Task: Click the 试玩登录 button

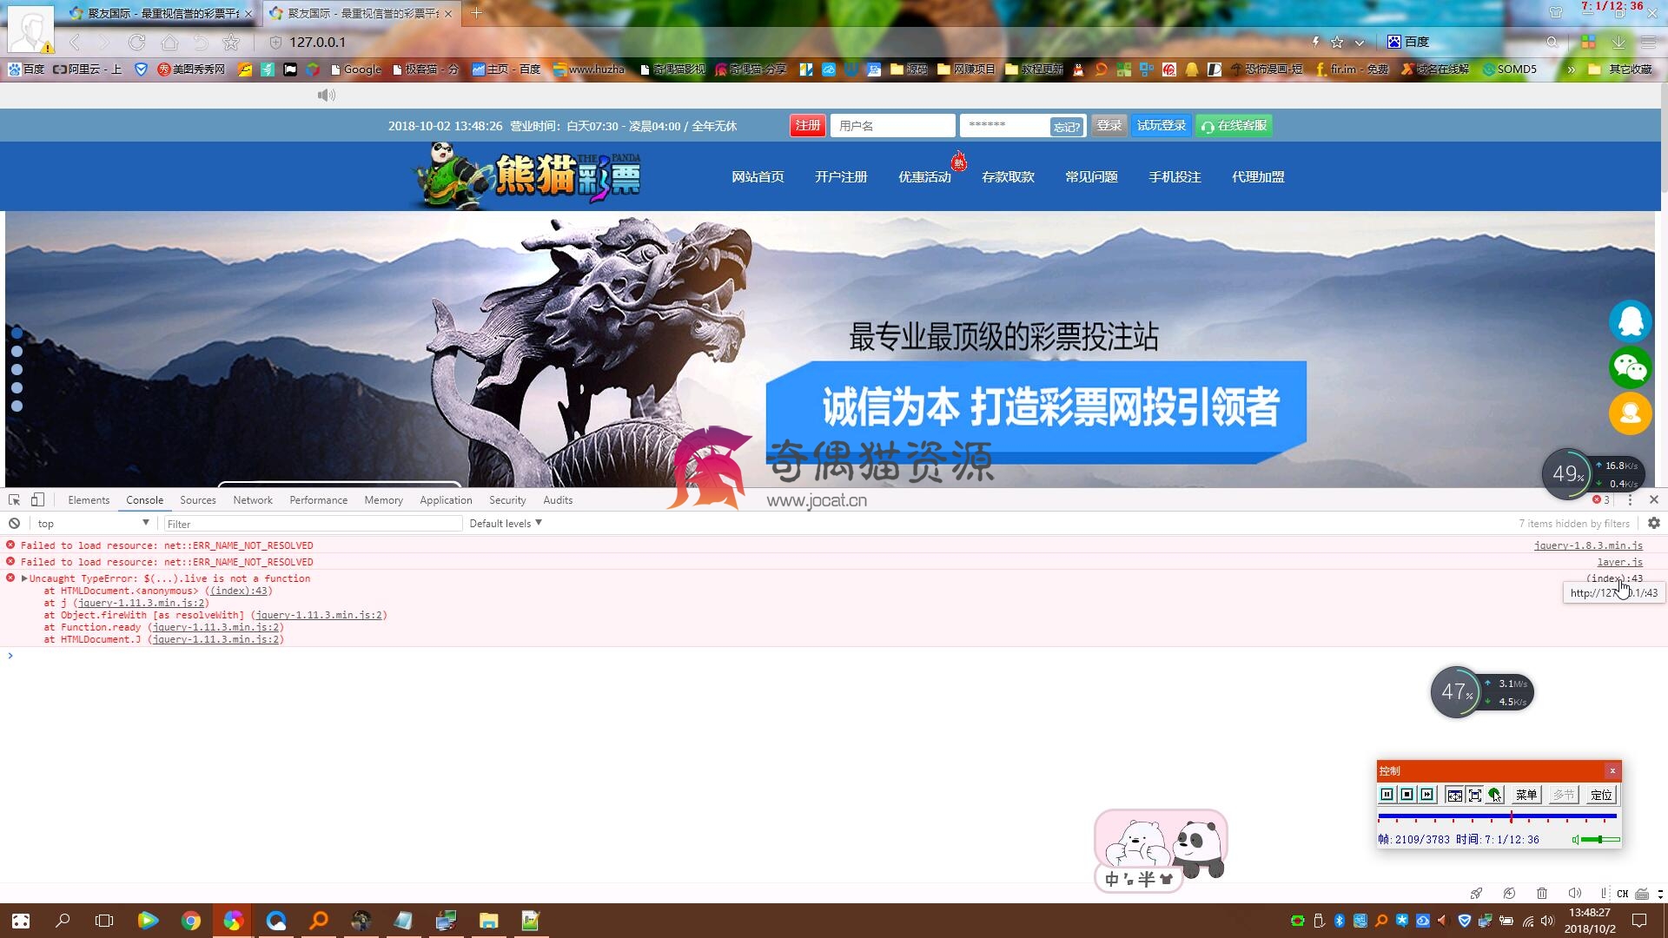Action: 1162,125
